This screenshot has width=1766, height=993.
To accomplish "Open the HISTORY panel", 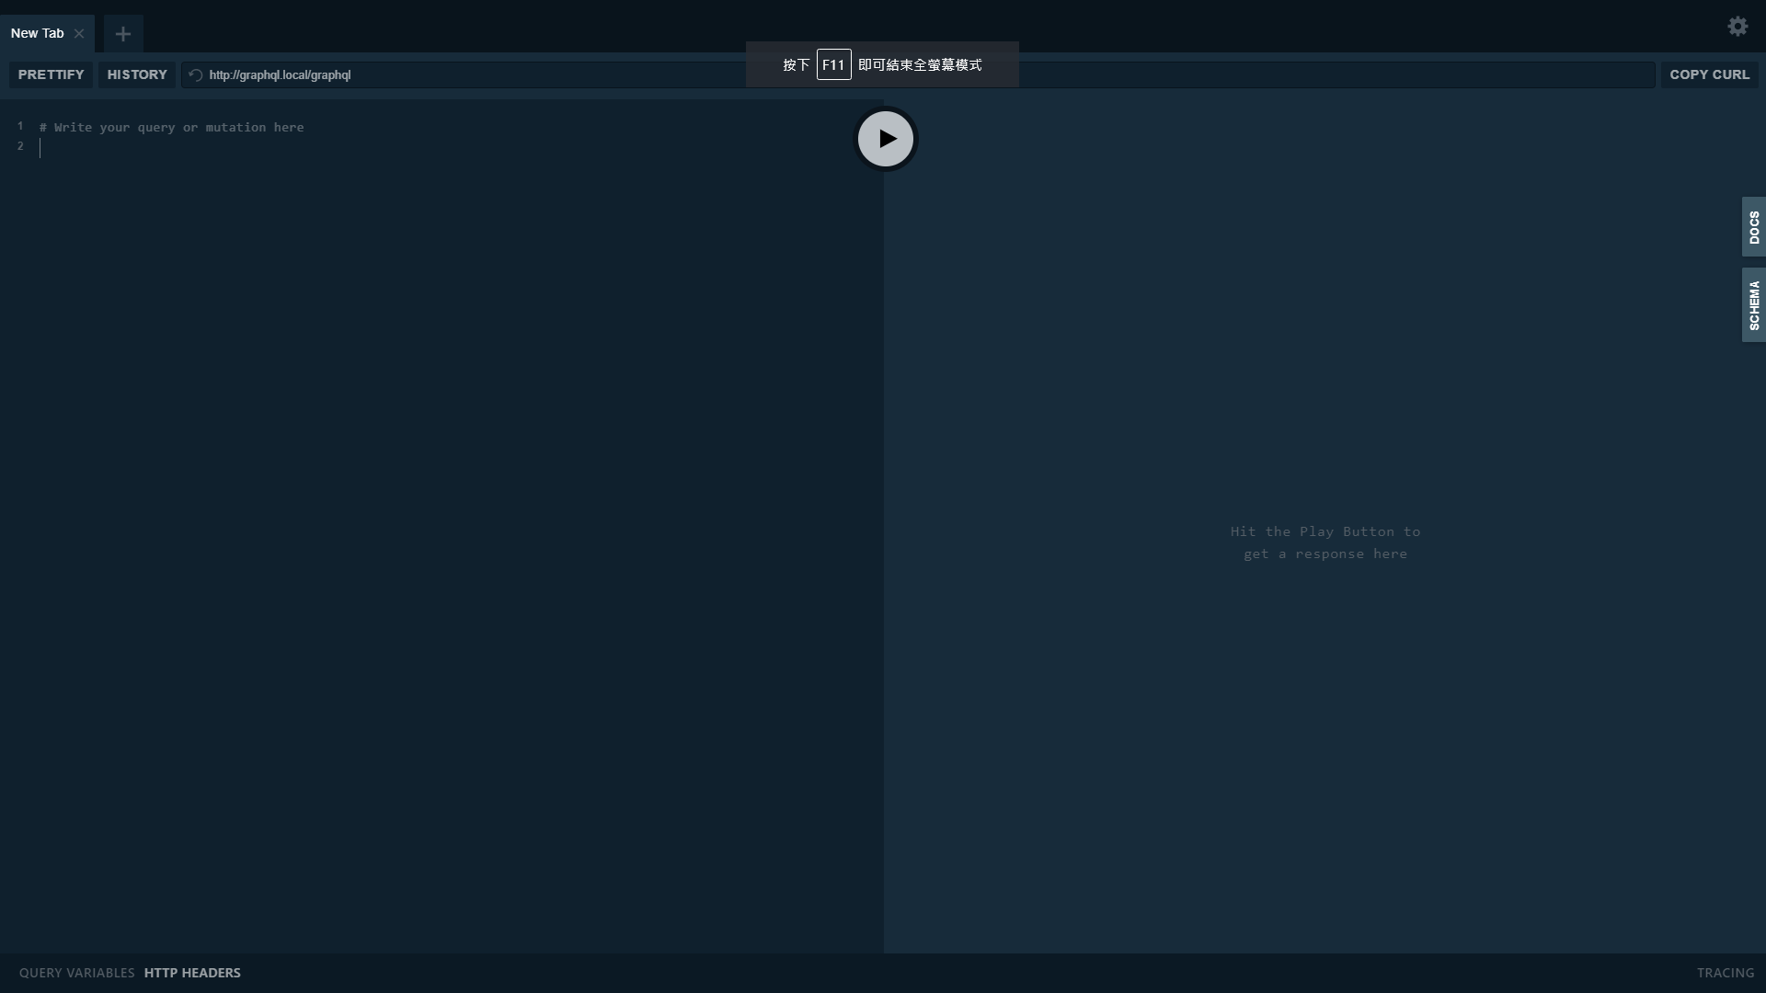I will coord(135,74).
